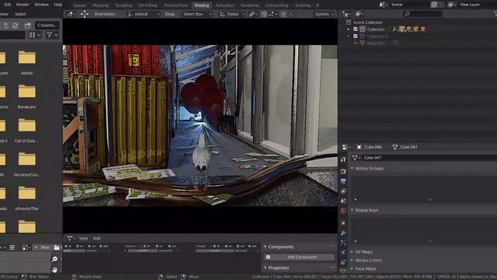Open the Edit menu
Screen dimensions: 497x280
(x=8, y=5)
